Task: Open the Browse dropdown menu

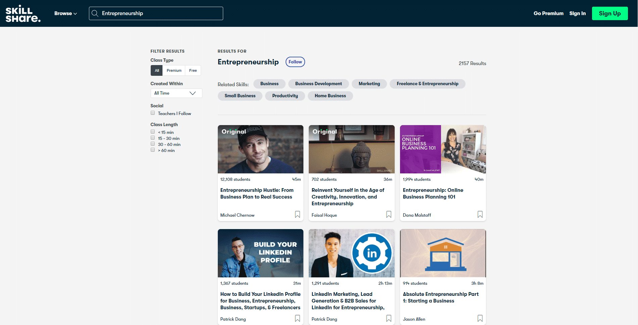Action: [65, 13]
